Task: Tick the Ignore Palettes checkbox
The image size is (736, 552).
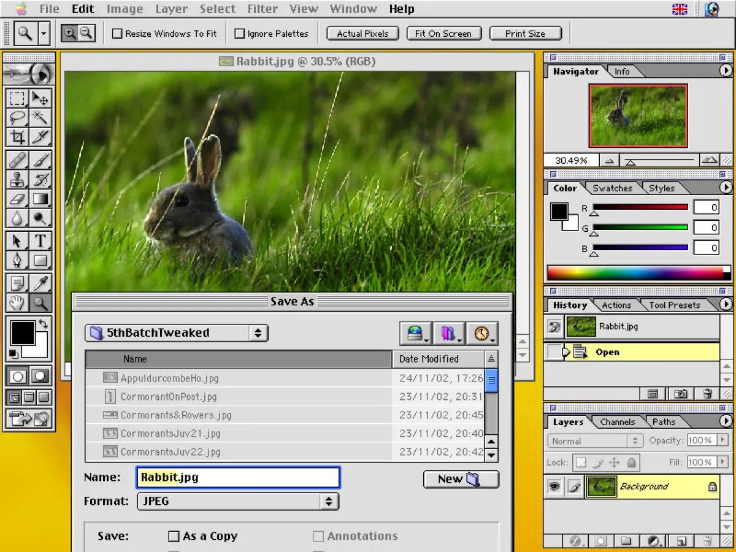Action: [240, 34]
